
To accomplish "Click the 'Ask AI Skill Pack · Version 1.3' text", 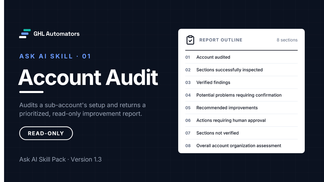I will click(x=60, y=160).
